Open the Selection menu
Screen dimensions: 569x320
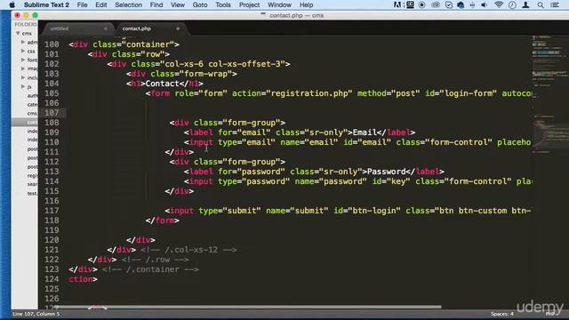click(x=128, y=5)
